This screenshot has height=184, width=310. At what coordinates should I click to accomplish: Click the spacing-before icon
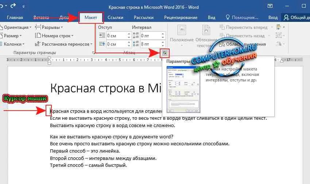[x=136, y=35]
